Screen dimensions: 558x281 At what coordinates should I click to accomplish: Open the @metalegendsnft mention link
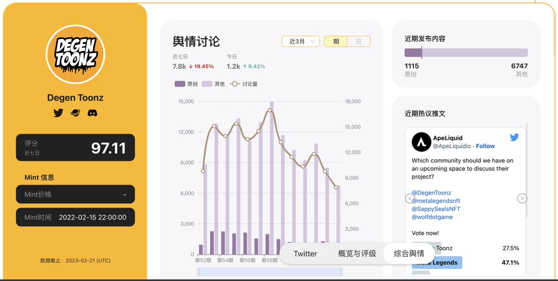436,201
